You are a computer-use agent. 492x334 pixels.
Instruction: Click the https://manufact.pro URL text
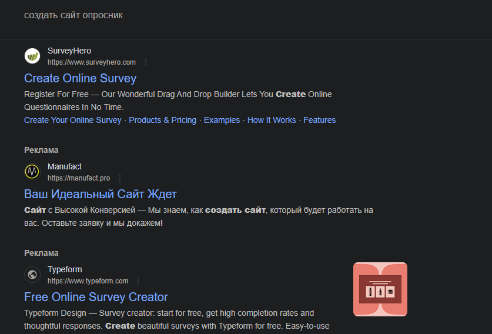click(78, 178)
